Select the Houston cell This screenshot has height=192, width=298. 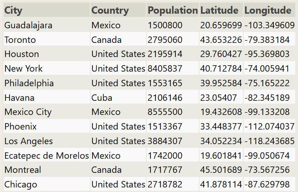[22, 54]
